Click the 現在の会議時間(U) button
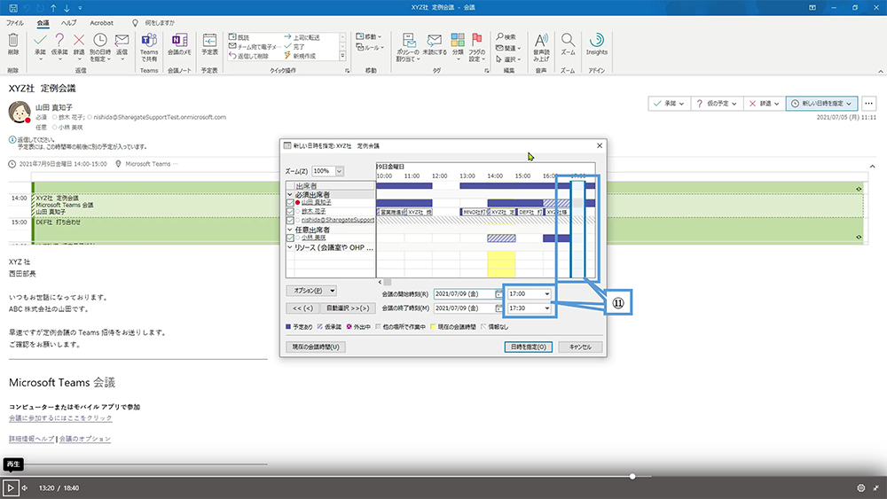Screen dimensions: 887x499 pyautogui.click(x=316, y=347)
